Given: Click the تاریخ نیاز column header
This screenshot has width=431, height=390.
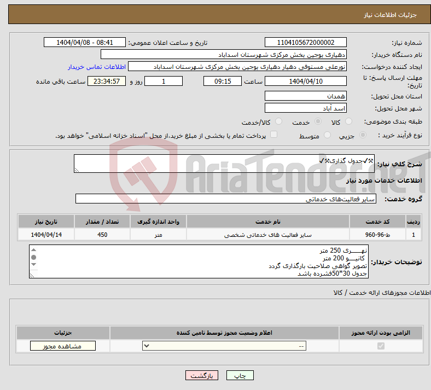Looking at the screenshot, I should [46, 222].
